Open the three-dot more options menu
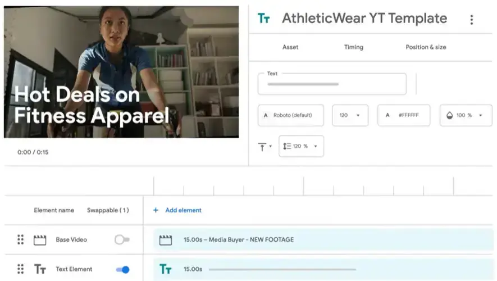 click(471, 20)
